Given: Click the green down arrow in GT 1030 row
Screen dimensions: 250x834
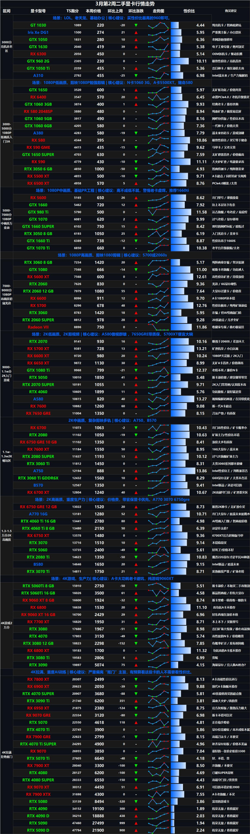Looking at the screenshot, I should pyautogui.click(x=136, y=25).
